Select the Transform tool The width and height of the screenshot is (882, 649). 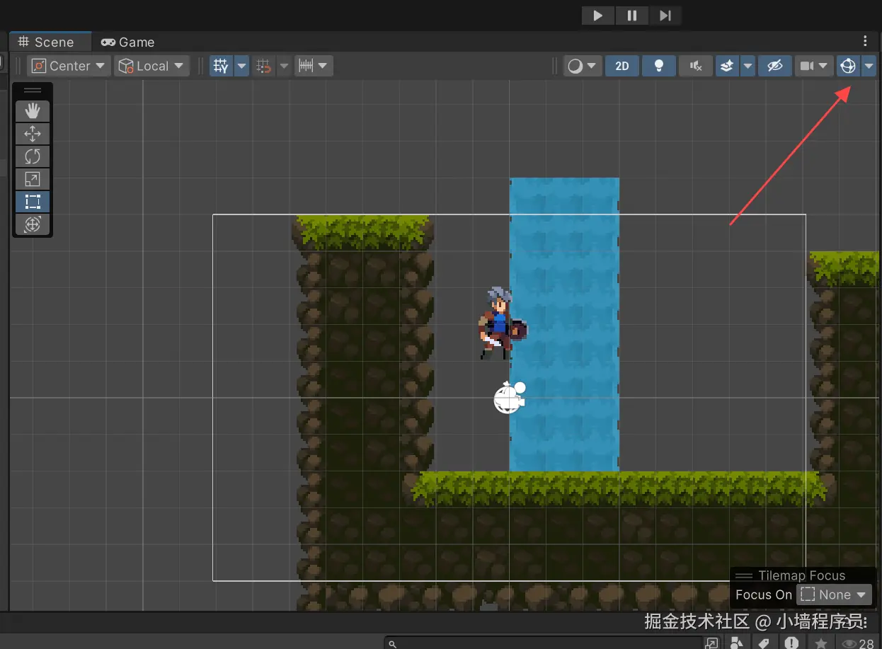[33, 224]
